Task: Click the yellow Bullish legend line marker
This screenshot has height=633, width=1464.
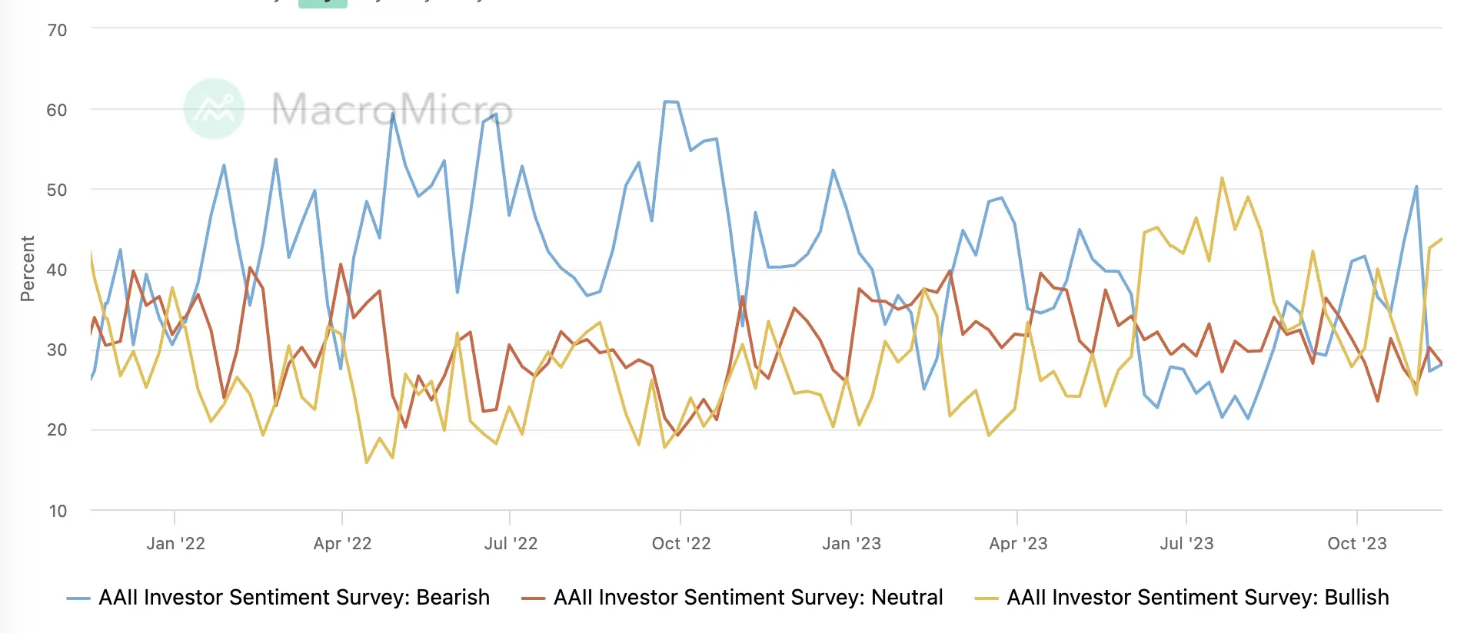Action: (x=987, y=598)
